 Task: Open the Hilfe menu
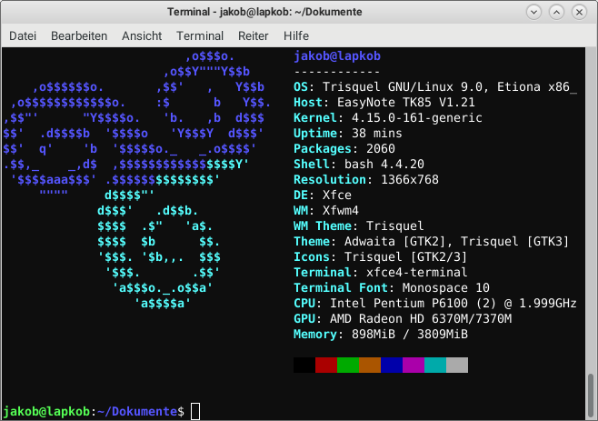coord(296,35)
